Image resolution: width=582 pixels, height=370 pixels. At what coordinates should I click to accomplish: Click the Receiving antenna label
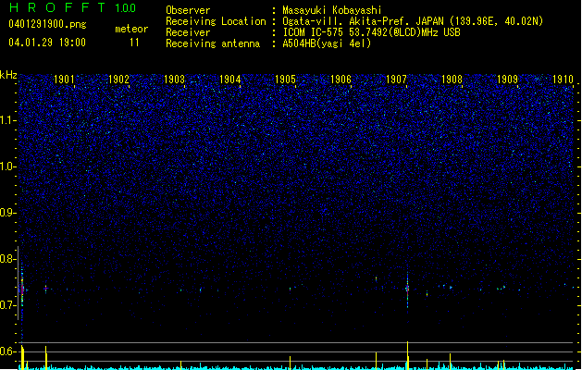click(213, 43)
